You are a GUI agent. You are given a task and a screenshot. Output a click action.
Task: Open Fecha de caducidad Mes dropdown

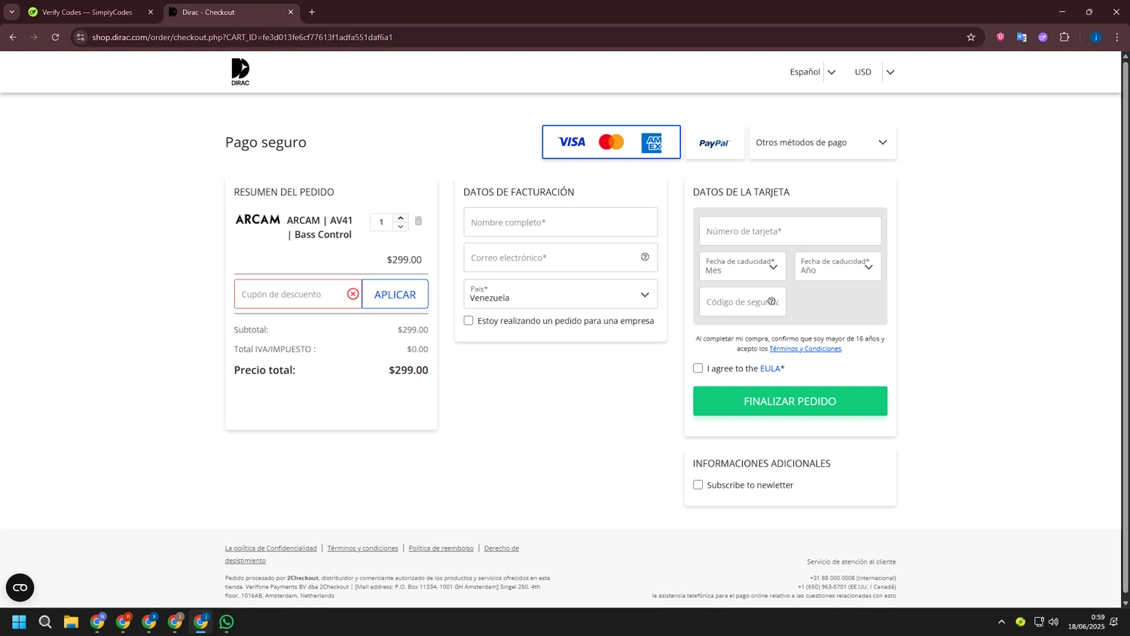(742, 266)
